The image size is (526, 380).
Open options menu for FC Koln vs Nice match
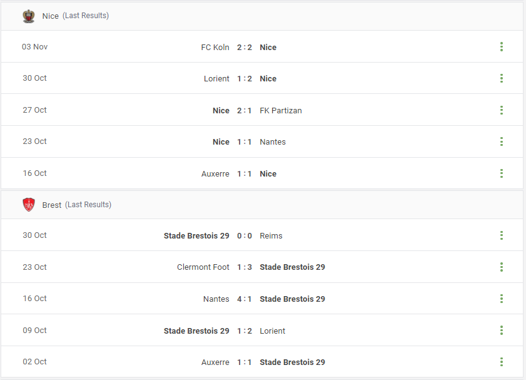click(x=502, y=47)
